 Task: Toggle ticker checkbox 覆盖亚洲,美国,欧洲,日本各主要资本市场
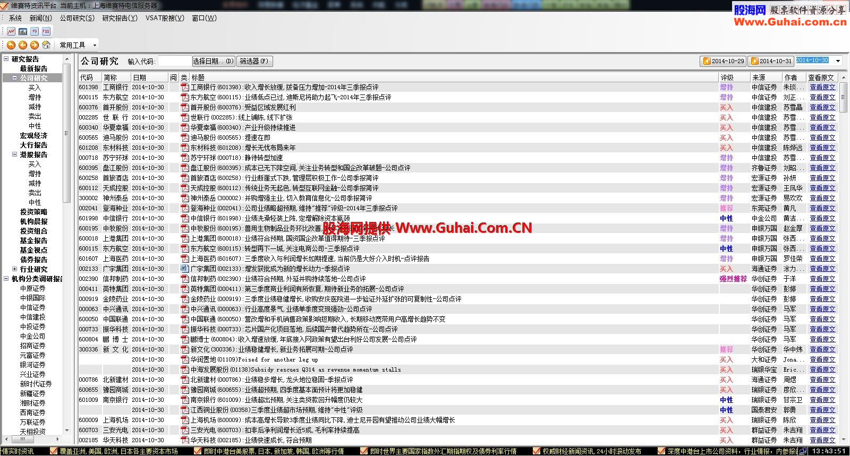54,451
